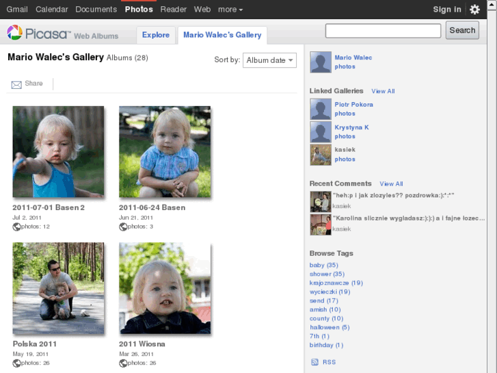Viewport: 497px width, 373px height.
Task: Switch to the Explore tab
Action: tap(156, 35)
